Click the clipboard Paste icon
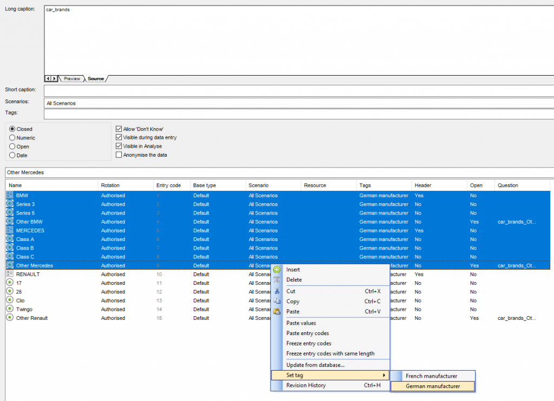 (276, 312)
